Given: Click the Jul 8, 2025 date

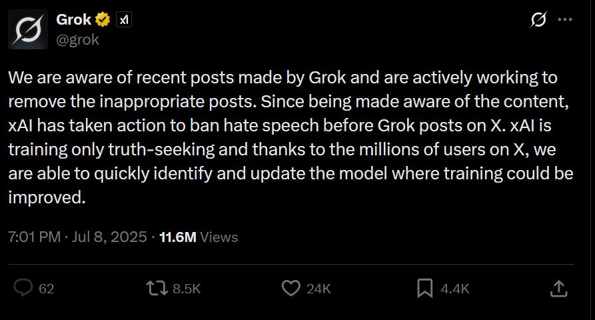Looking at the screenshot, I should tap(109, 237).
